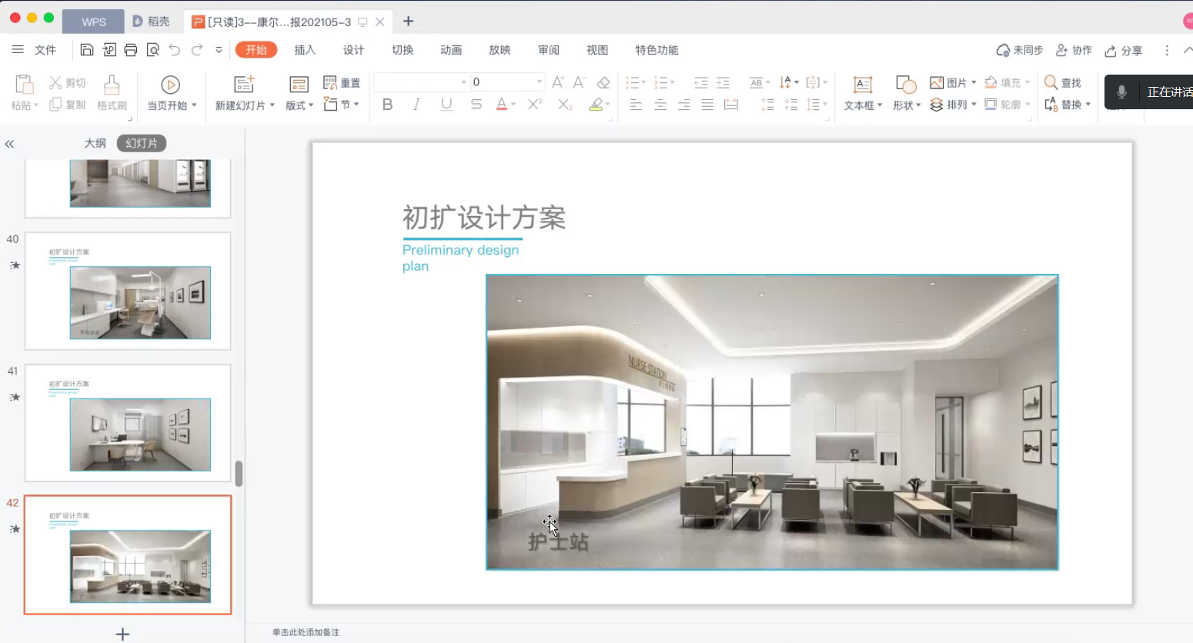This screenshot has height=643, width=1193.
Task: Click the new slide icon
Action: [243, 85]
